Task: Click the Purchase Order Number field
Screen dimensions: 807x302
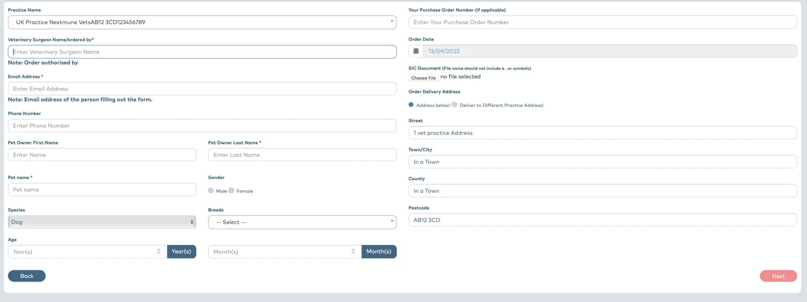Action: click(x=603, y=22)
